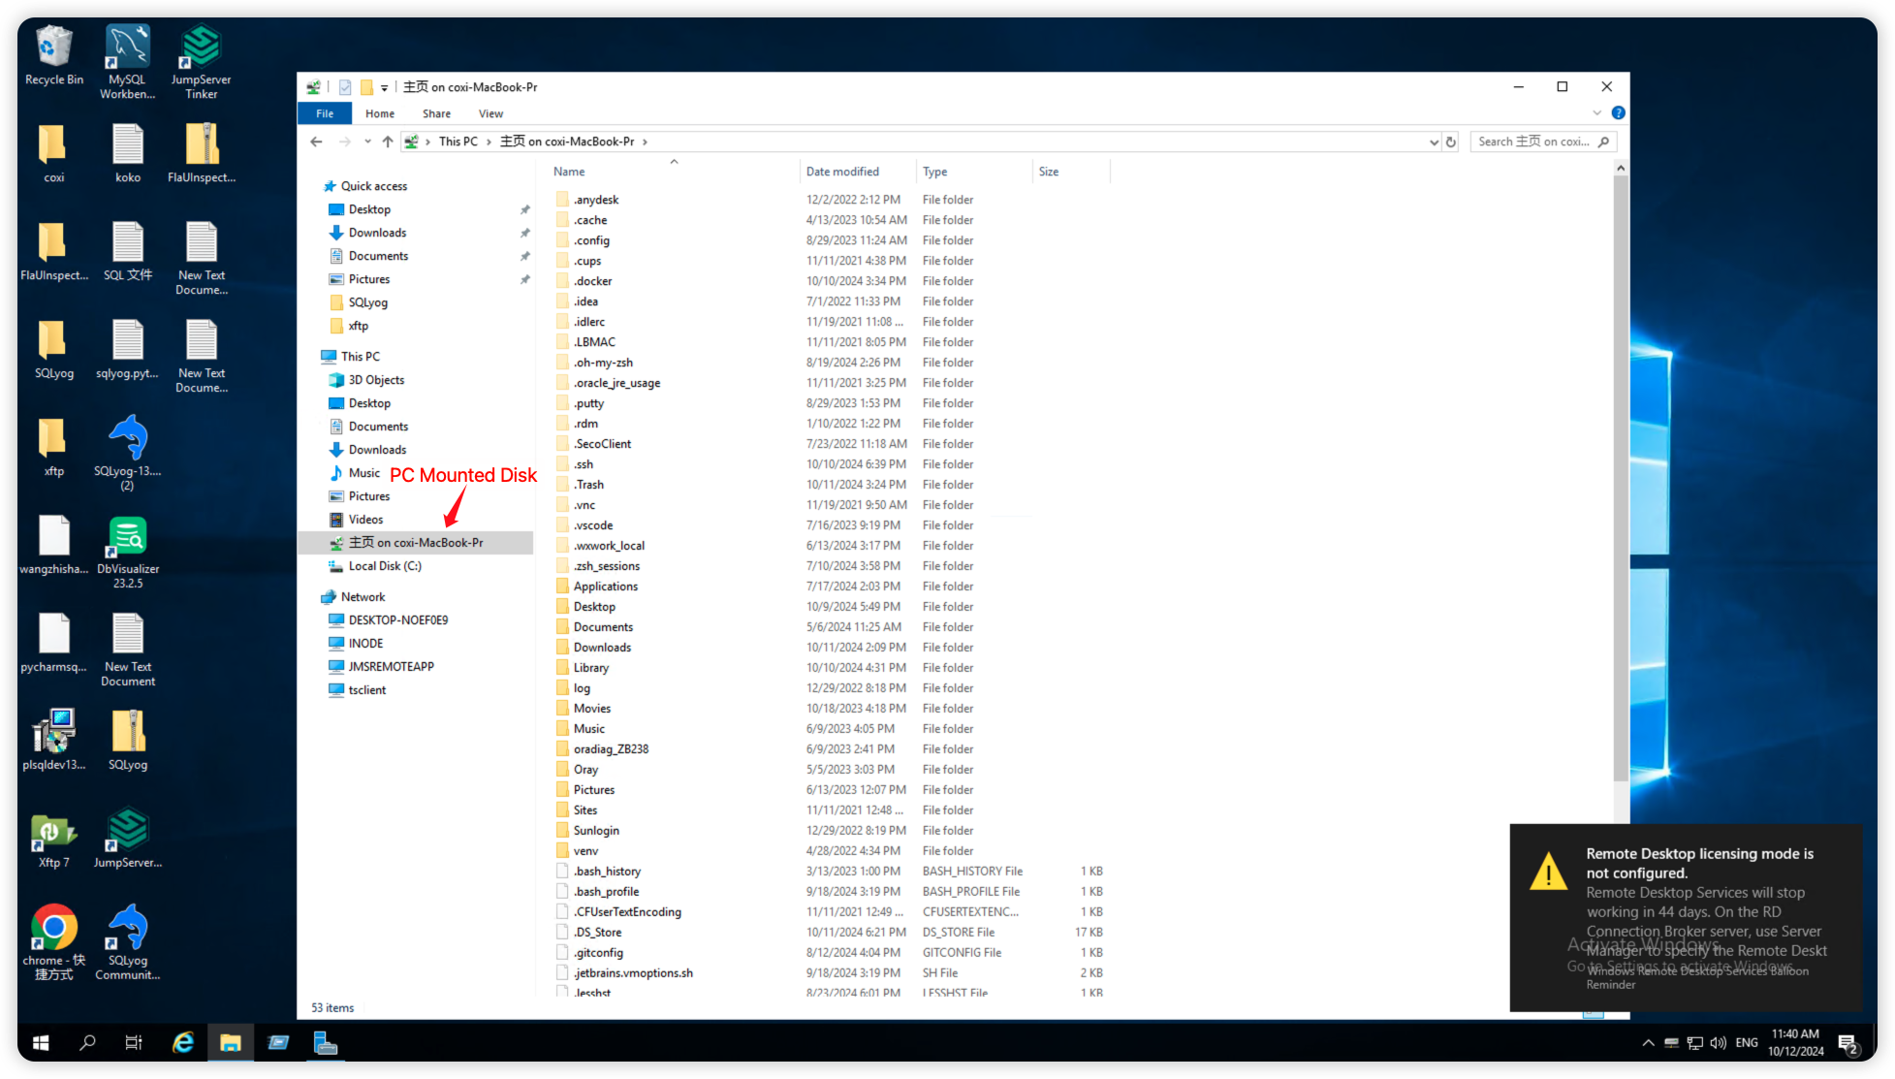Refresh the current folder view
Viewport: 1895px width, 1079px height.
[x=1451, y=142]
